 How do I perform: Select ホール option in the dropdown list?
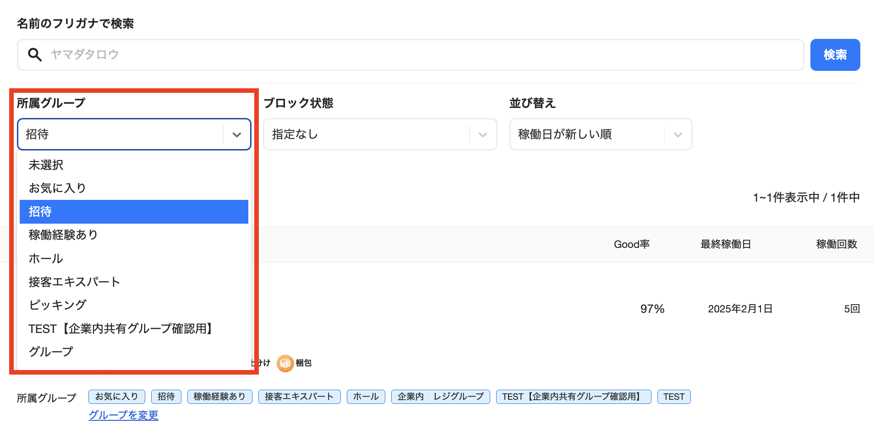(134, 258)
